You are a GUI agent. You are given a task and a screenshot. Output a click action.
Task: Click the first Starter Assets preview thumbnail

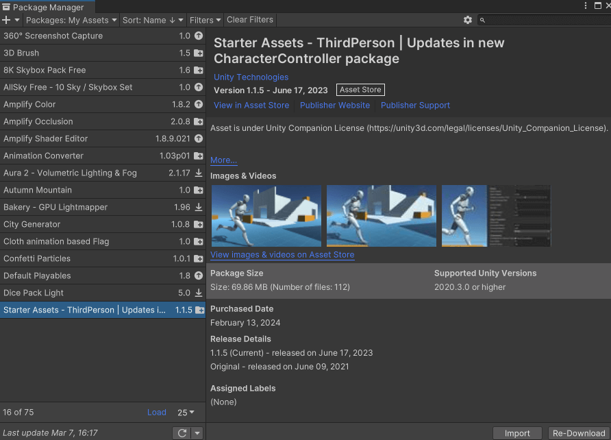pos(266,215)
